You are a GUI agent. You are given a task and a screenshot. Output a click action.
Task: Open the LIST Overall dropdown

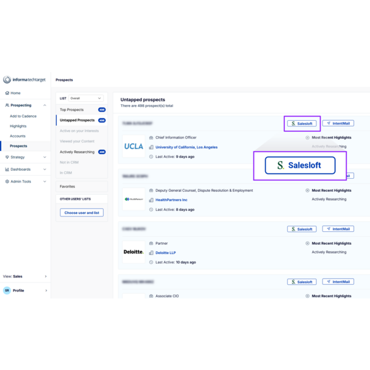tap(86, 98)
